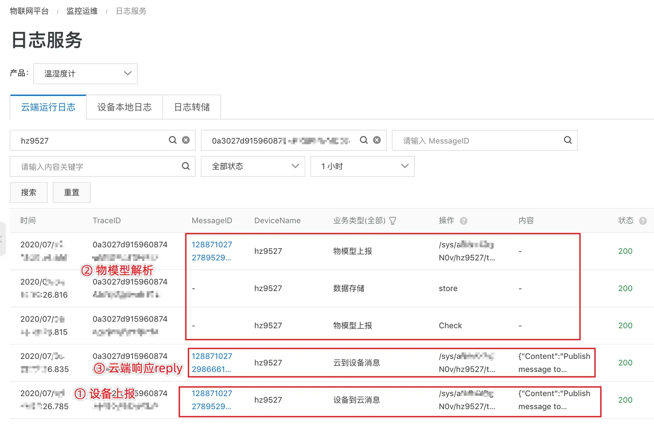Click status 200 in 设备到云消息 row

625,400
